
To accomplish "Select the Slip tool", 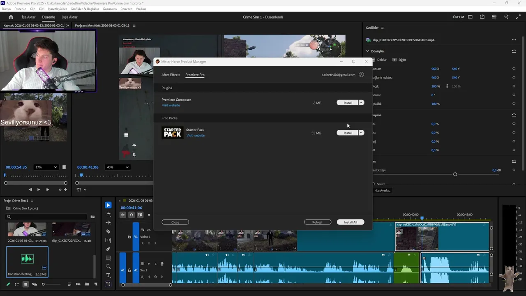I will [x=108, y=240].
